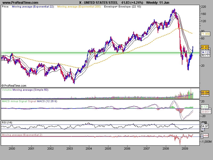Click the 2000 year label on time axis
The height and width of the screenshot is (160, 213).
pyautogui.click(x=12, y=149)
